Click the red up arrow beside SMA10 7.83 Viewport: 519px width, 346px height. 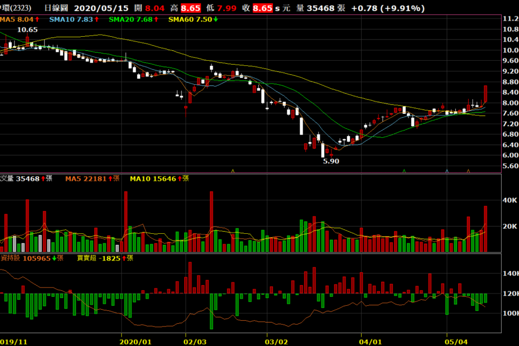(97, 20)
